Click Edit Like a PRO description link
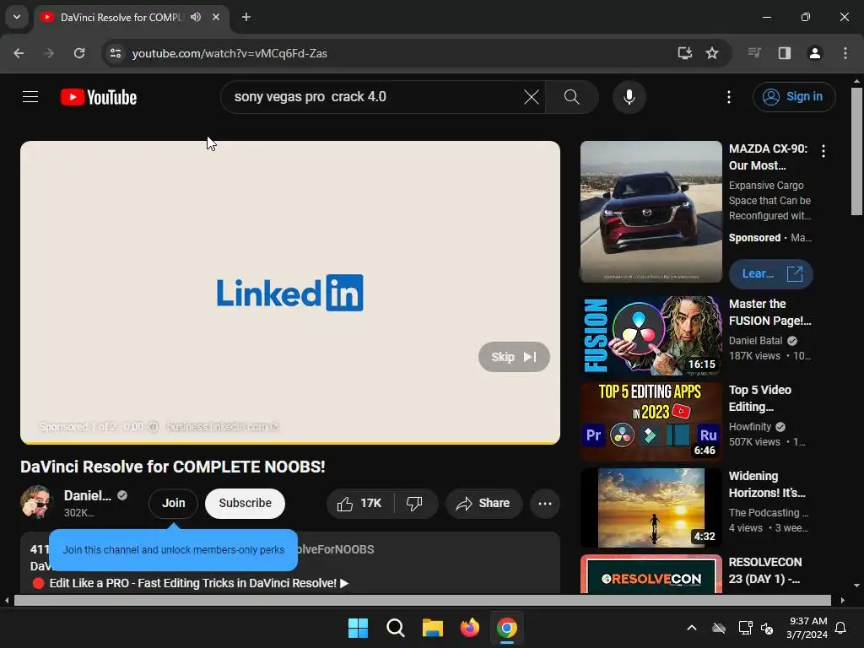Image resolution: width=864 pixels, height=648 pixels. (x=193, y=583)
